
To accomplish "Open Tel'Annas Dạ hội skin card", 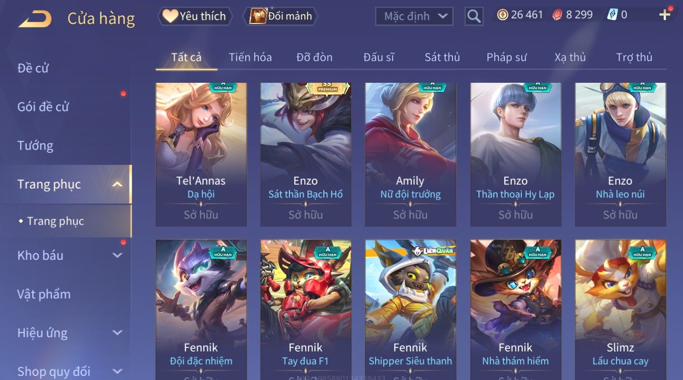I will (x=201, y=154).
